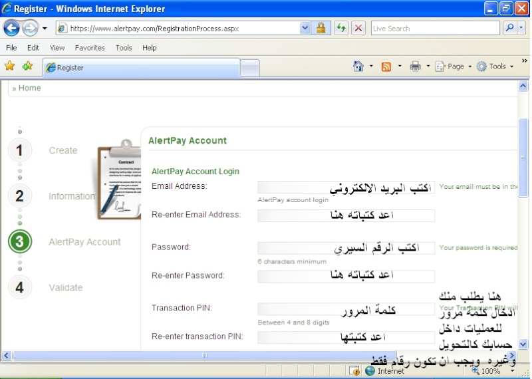Viewport: 532px width, 379px height.
Task: Open search options dropdown arrow
Action: pyautogui.click(x=521, y=28)
